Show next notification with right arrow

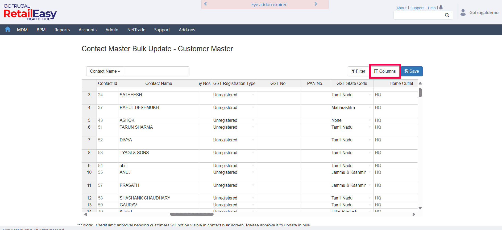pyautogui.click(x=316, y=4)
